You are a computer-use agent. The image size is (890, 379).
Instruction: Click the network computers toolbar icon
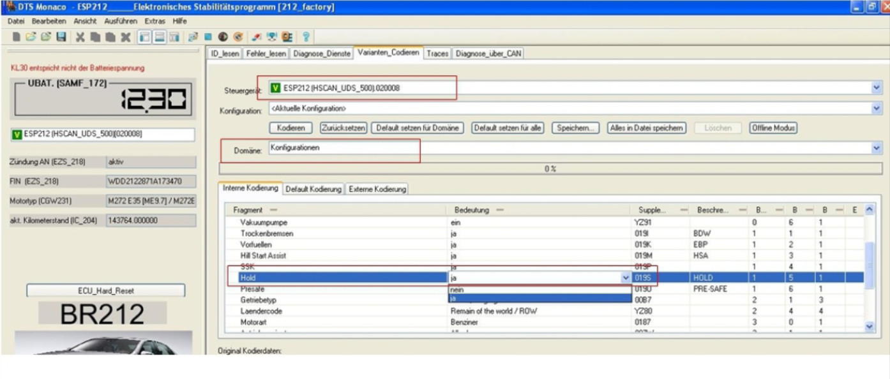point(271,36)
